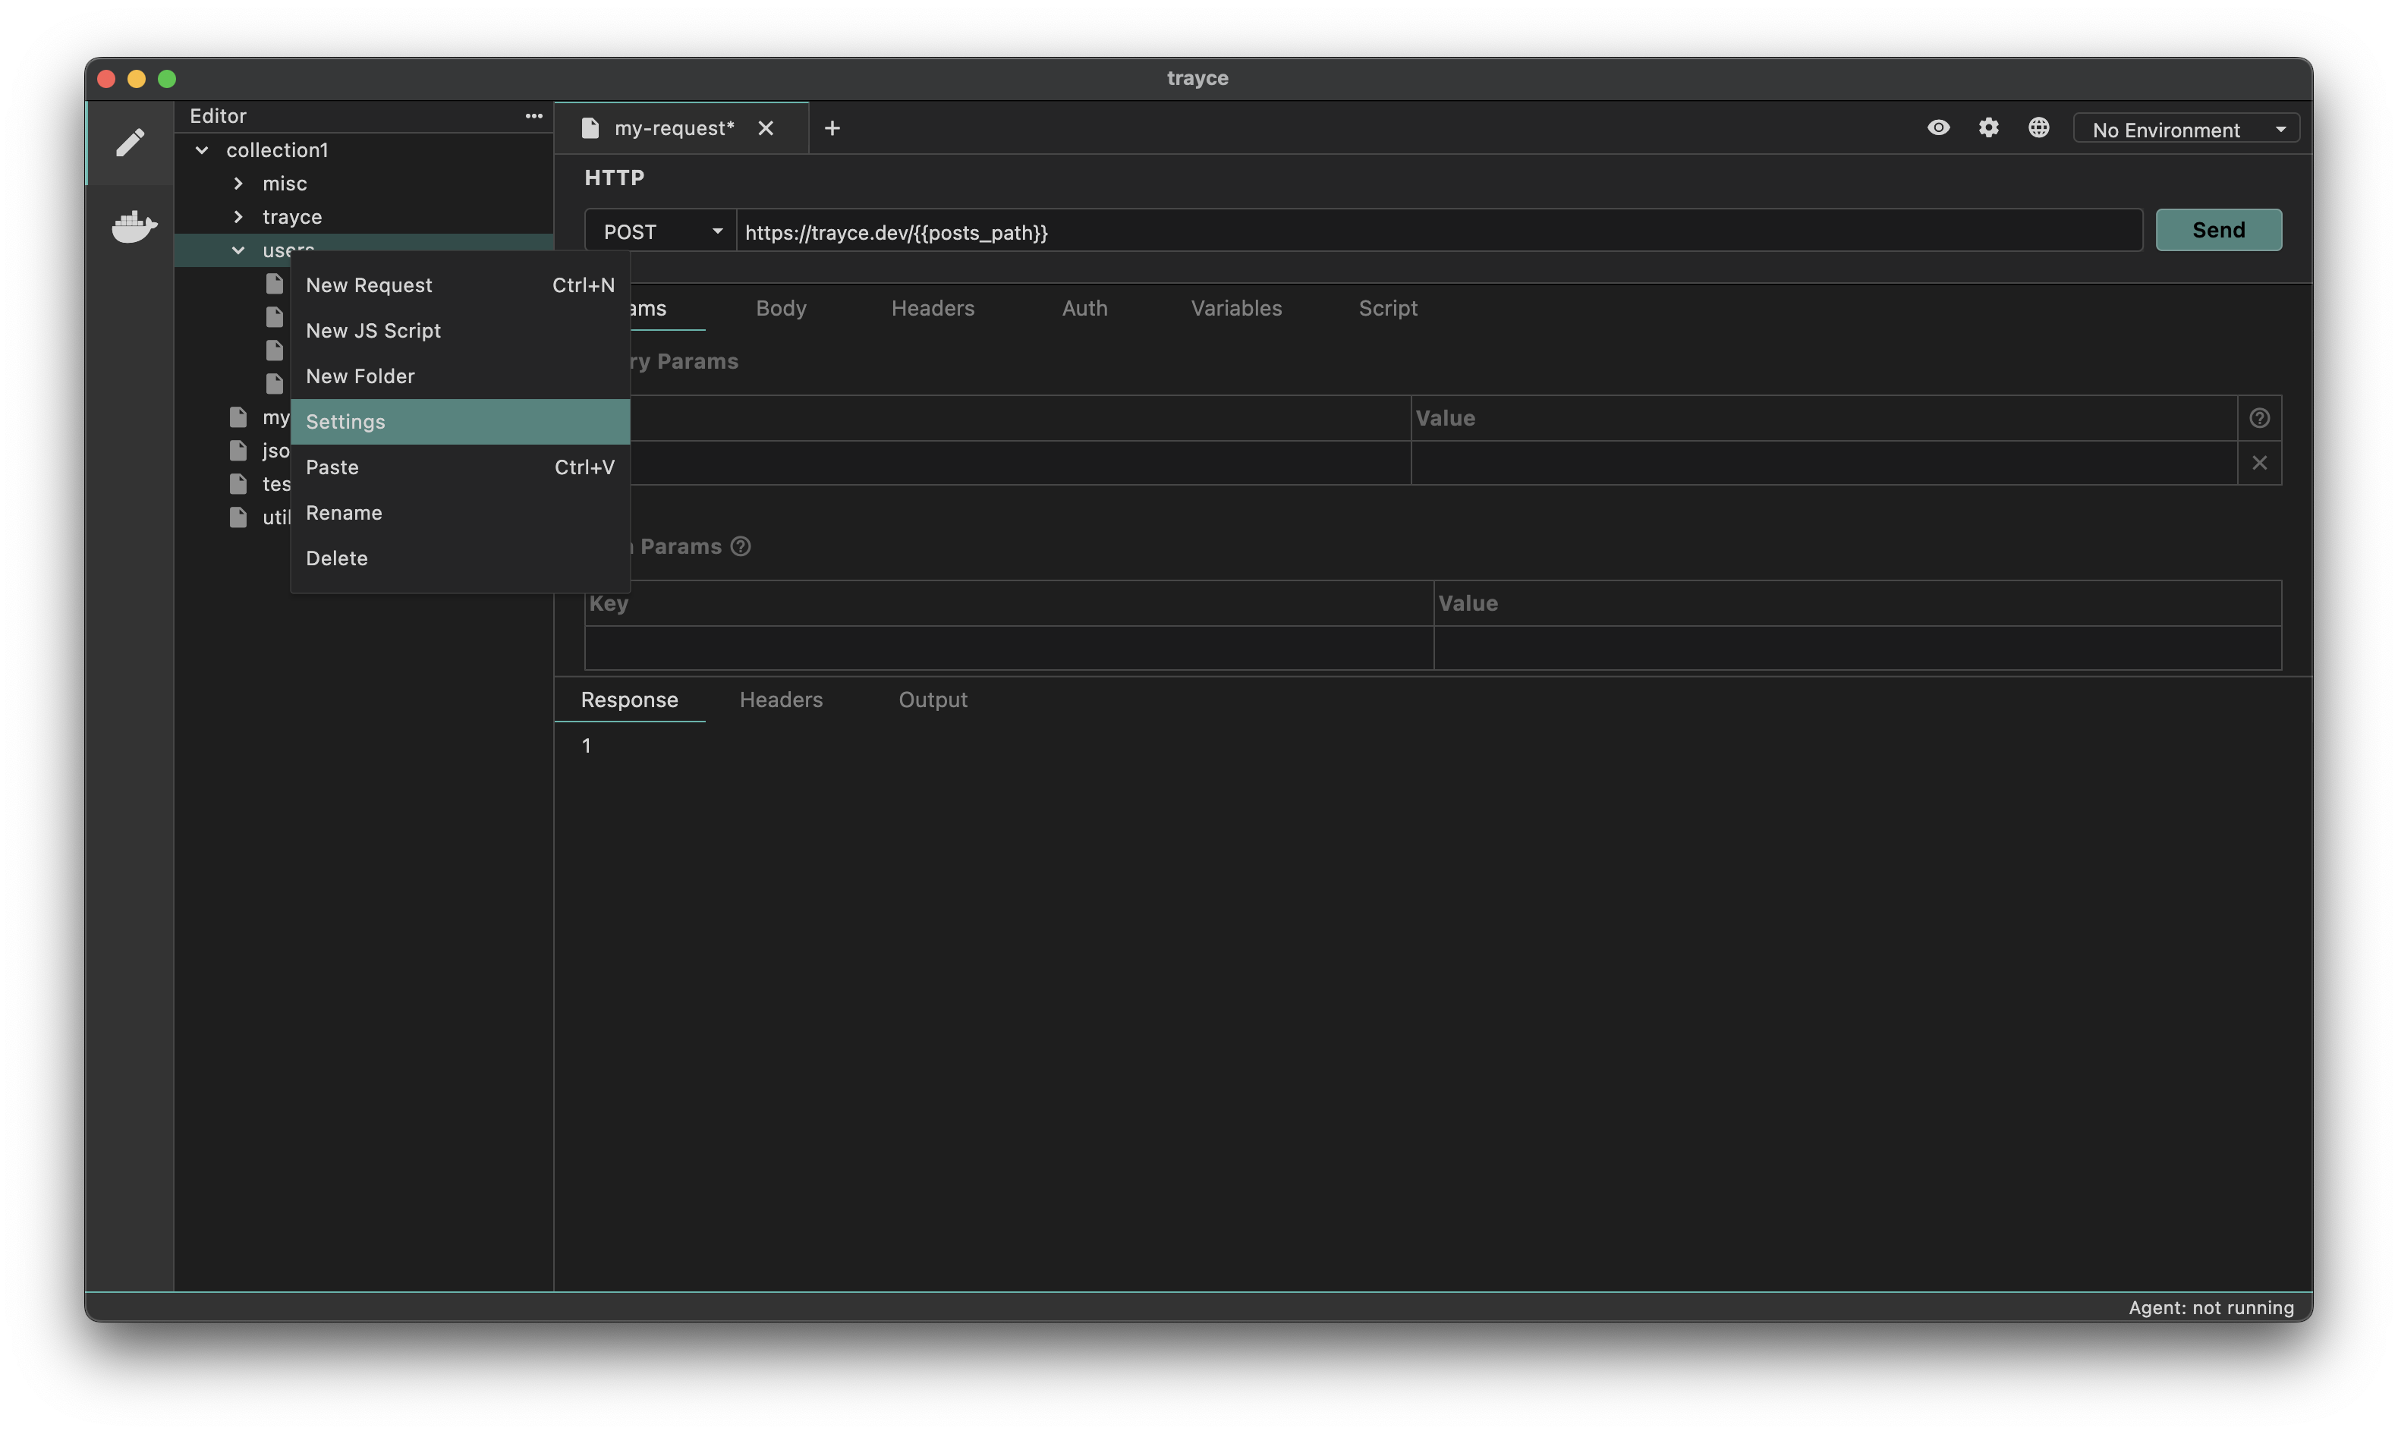2398x1434 pixels.
Task: Select Rename in the context menu
Action: click(x=460, y=513)
